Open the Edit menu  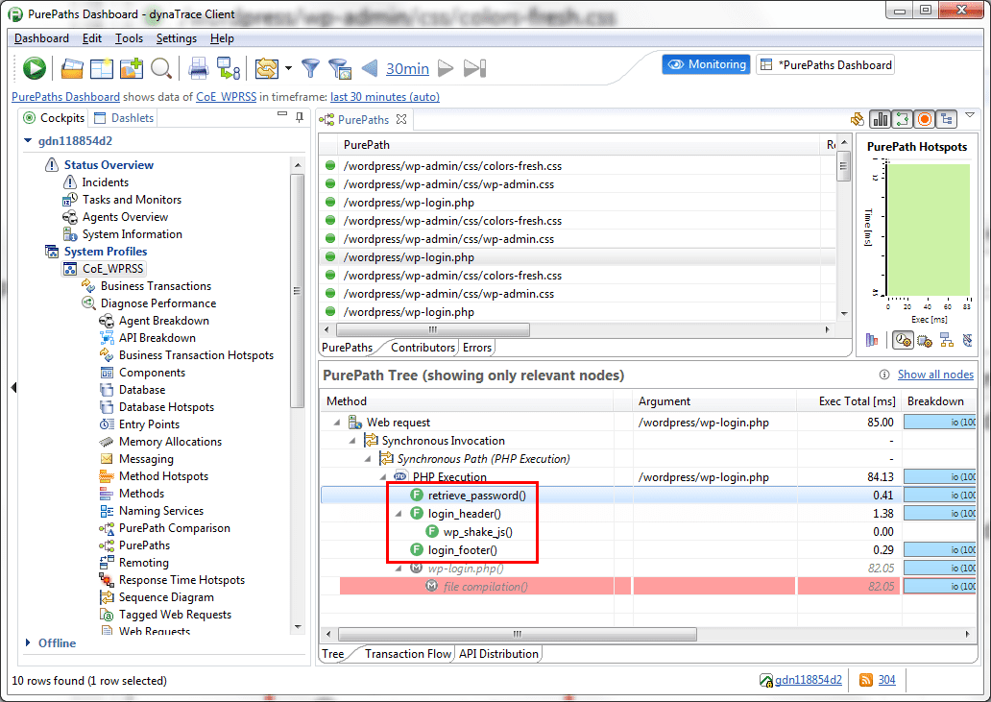click(91, 38)
